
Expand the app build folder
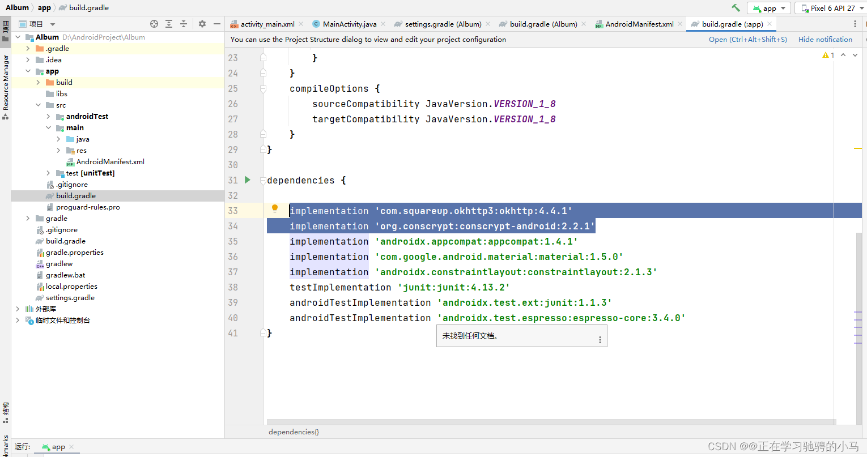tap(38, 83)
